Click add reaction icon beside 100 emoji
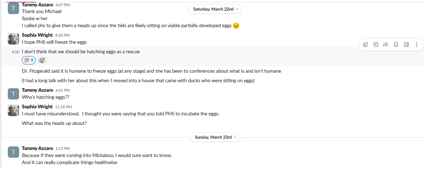 click(42, 60)
